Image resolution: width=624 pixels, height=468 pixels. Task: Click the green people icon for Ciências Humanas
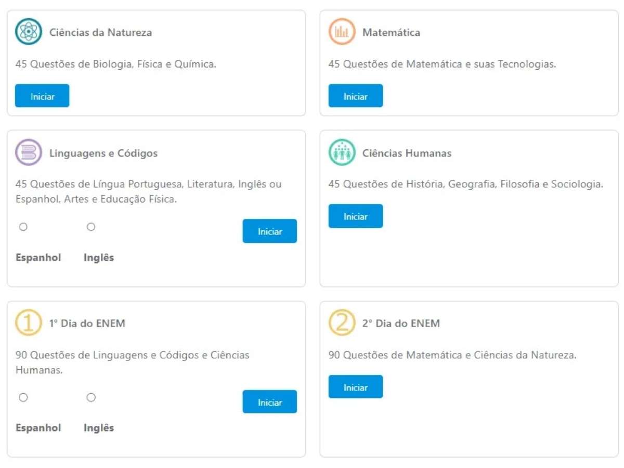pos(342,152)
